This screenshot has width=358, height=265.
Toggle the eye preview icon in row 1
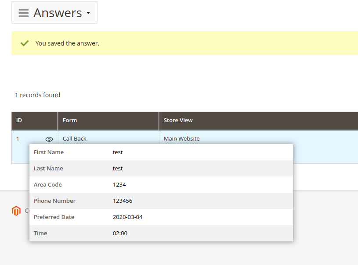coord(49,139)
